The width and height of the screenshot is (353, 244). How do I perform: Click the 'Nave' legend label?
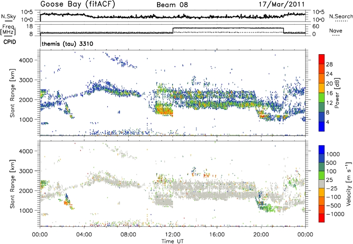click(336, 30)
